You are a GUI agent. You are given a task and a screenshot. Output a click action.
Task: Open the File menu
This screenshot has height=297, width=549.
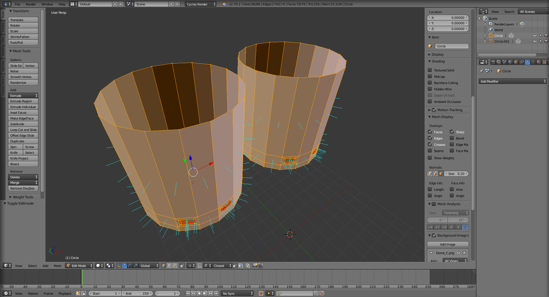tap(17, 4)
